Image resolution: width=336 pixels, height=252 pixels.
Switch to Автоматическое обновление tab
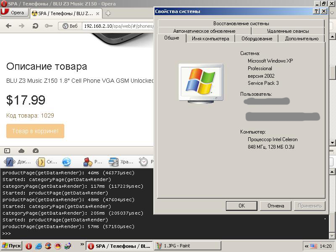[x=204, y=31]
